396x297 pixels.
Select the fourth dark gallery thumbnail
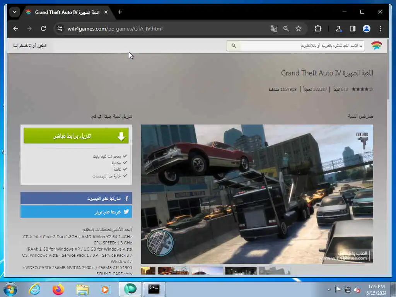(x=241, y=270)
